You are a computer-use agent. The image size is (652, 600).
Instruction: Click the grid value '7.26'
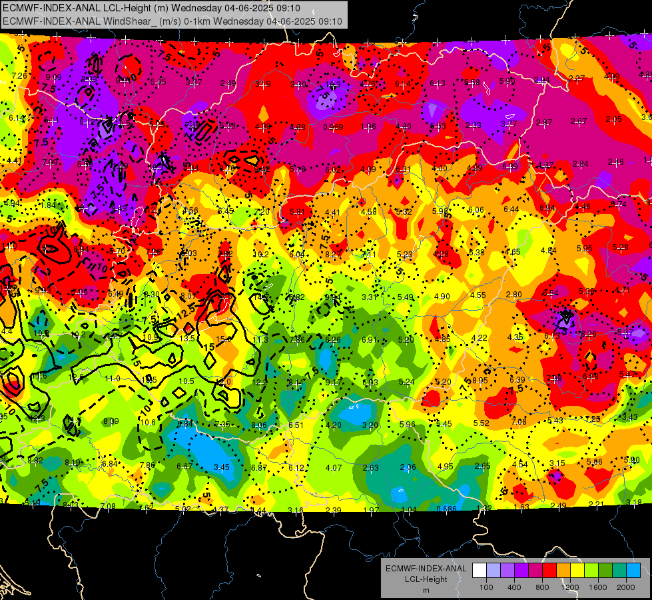pyautogui.click(x=19, y=76)
